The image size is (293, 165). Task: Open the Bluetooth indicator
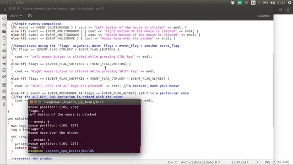tap(259, 3)
